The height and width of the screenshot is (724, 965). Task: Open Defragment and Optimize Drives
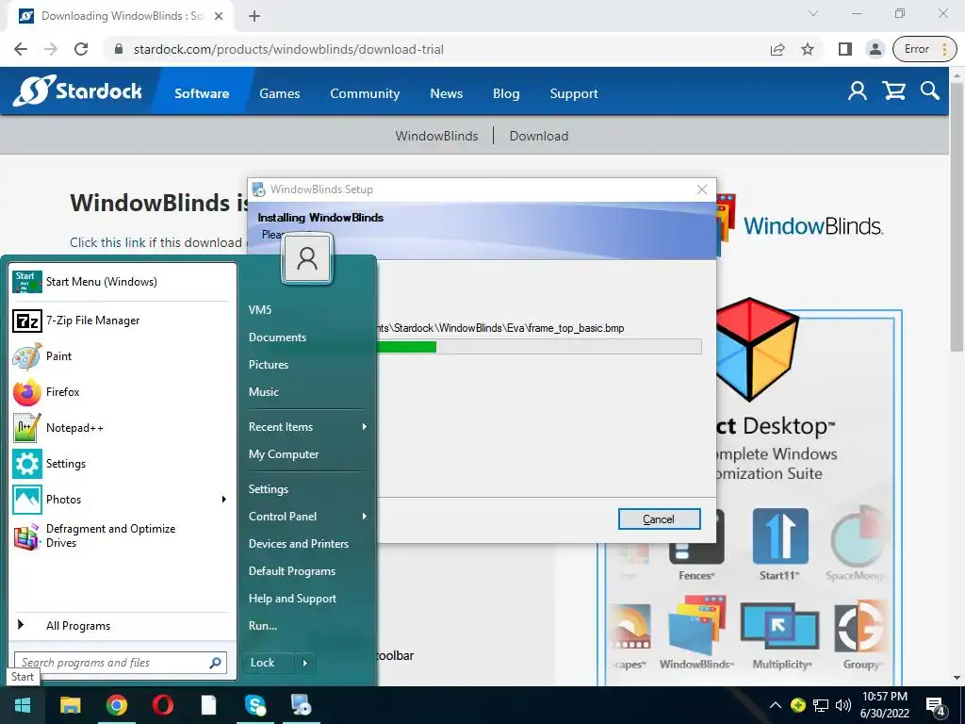tap(123, 535)
